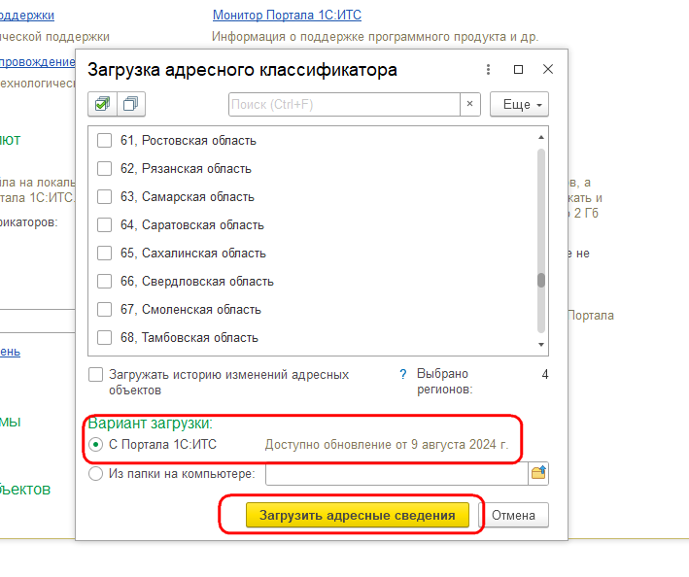Image resolution: width=689 pixels, height=577 pixels.
Task: Click the check all regions icon
Action: [102, 104]
